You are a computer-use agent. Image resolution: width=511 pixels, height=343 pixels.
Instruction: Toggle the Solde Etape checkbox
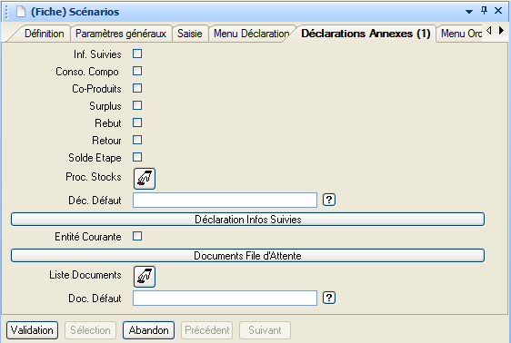137,157
